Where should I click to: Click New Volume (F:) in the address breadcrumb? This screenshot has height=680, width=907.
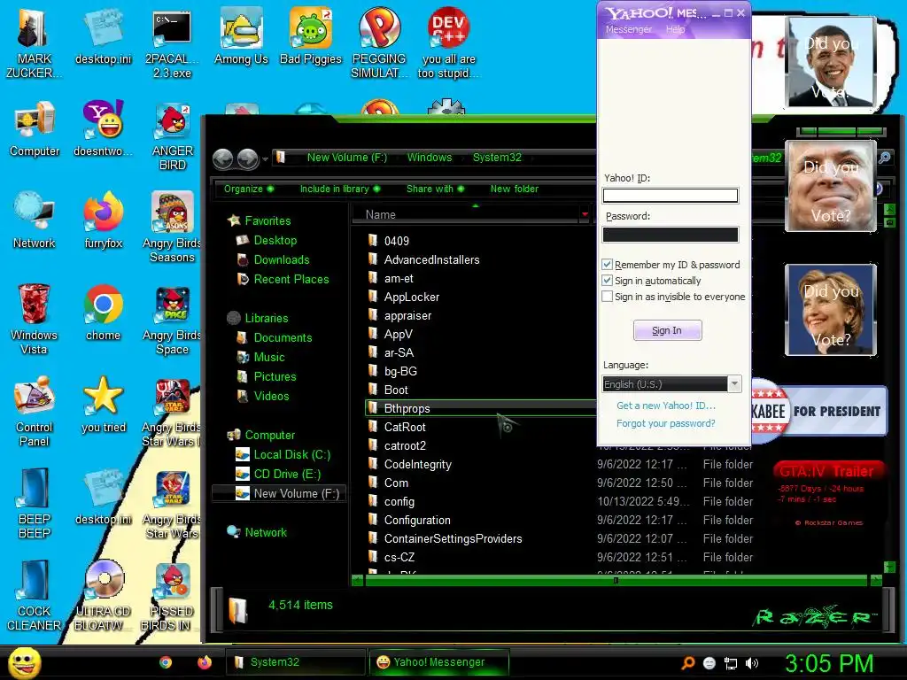tap(347, 158)
